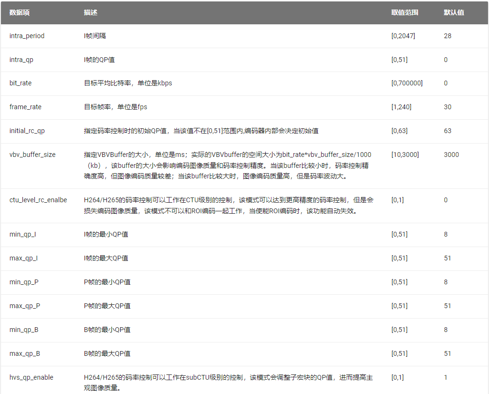Select the min_qp_B parameter name
489x394 pixels.
[x=24, y=330]
